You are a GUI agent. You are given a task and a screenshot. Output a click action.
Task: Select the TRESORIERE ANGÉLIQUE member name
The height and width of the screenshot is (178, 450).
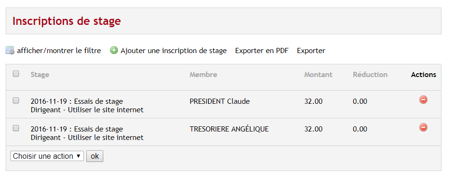coord(229,129)
